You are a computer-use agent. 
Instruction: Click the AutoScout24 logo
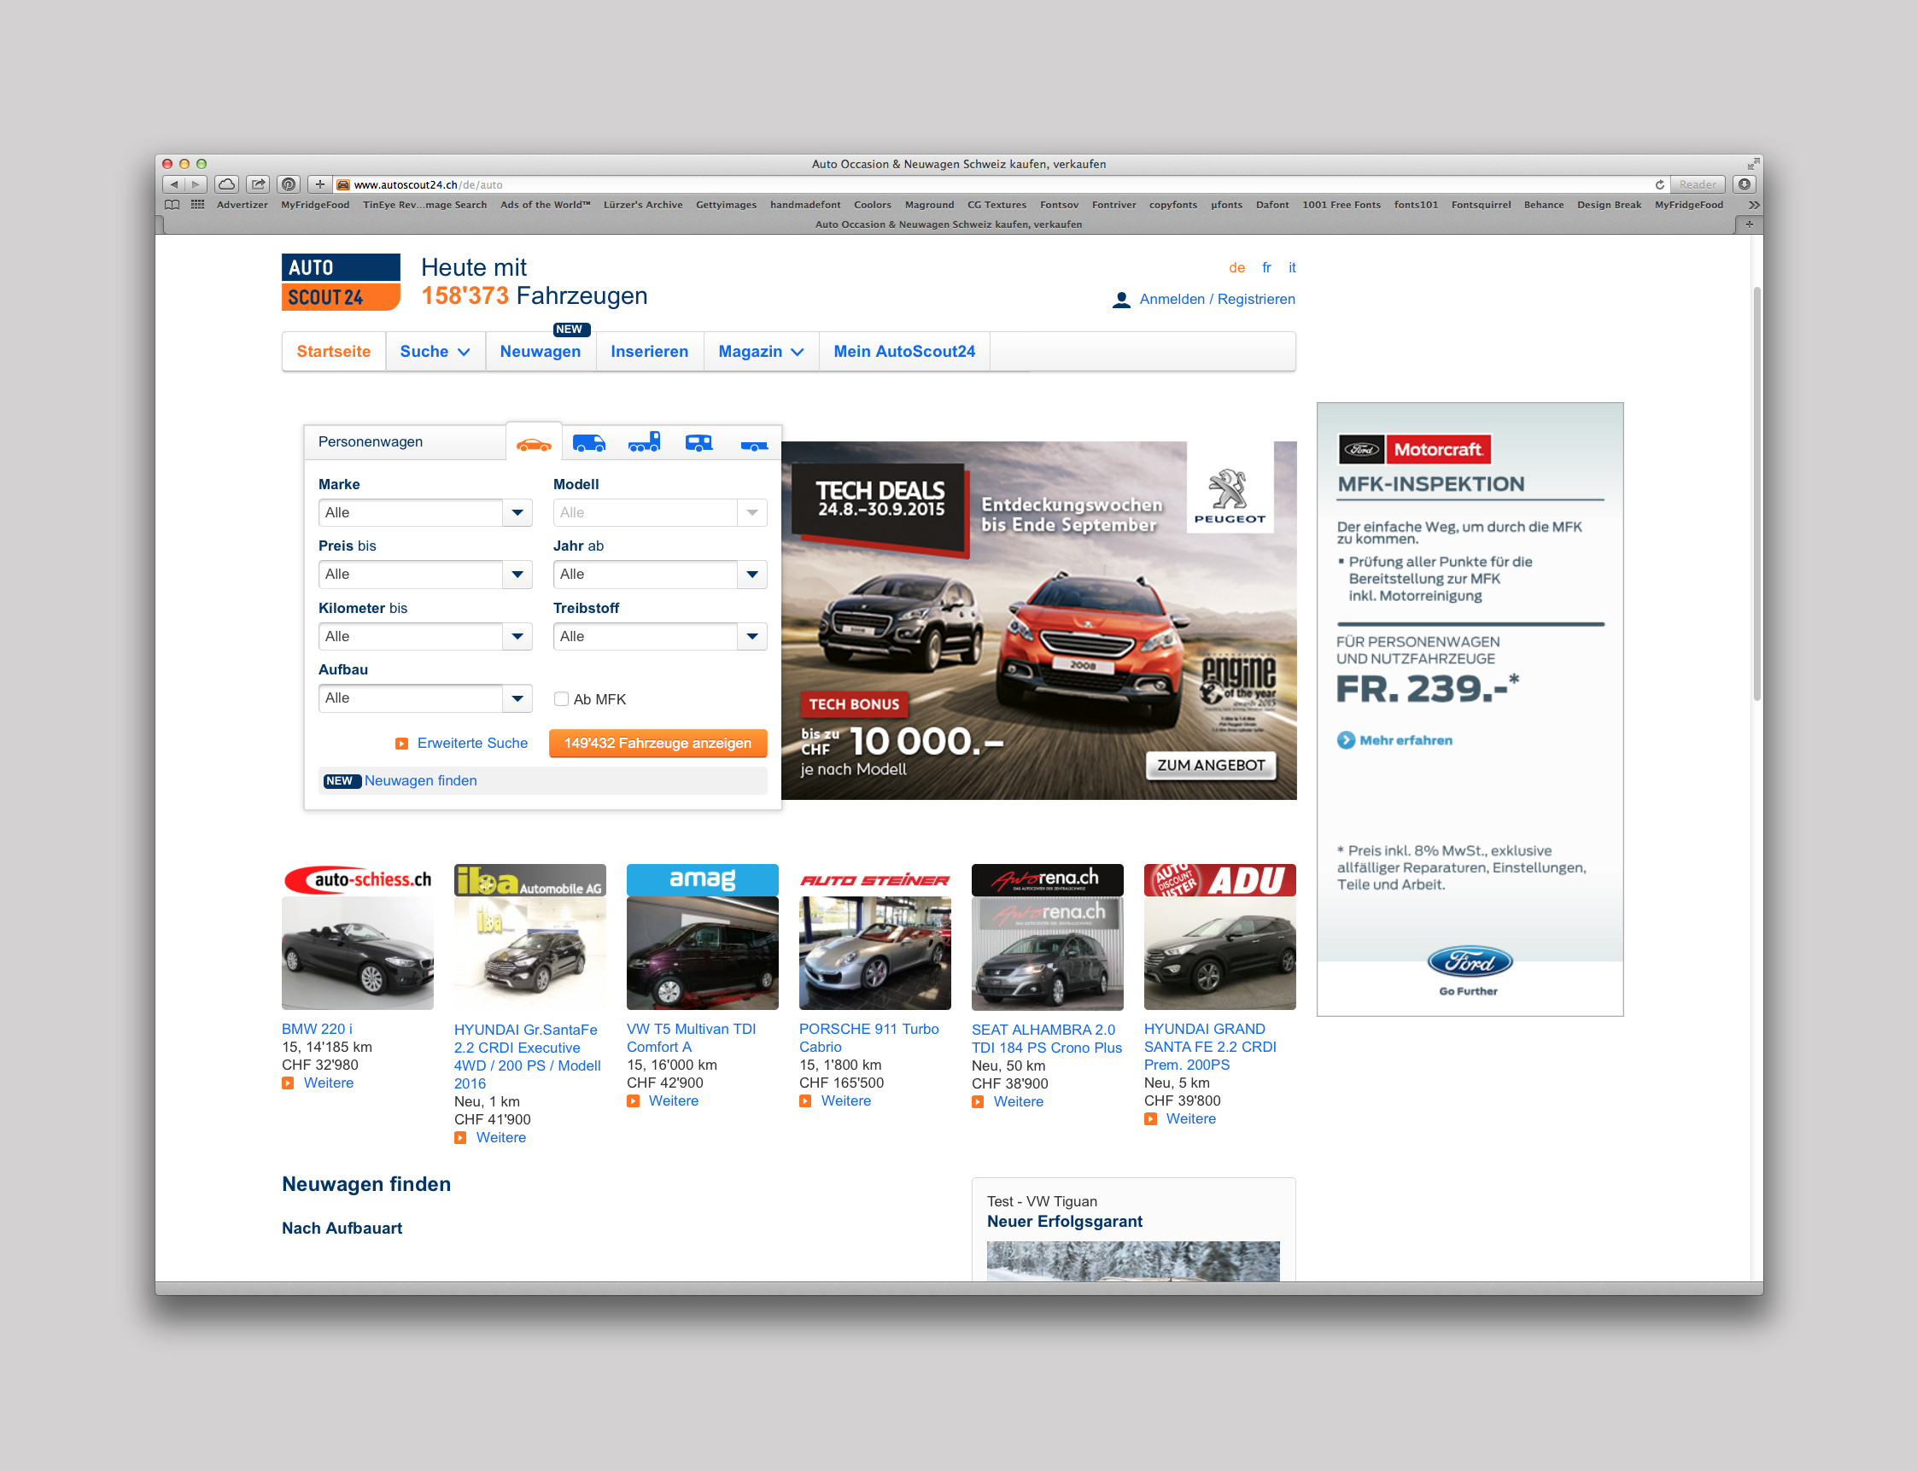pos(341,282)
